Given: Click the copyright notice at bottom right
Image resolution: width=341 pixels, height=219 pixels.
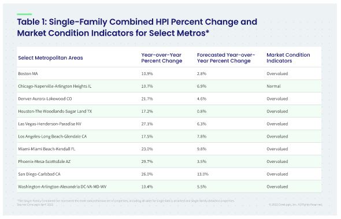Looking at the screenshot, I should (x=295, y=205).
